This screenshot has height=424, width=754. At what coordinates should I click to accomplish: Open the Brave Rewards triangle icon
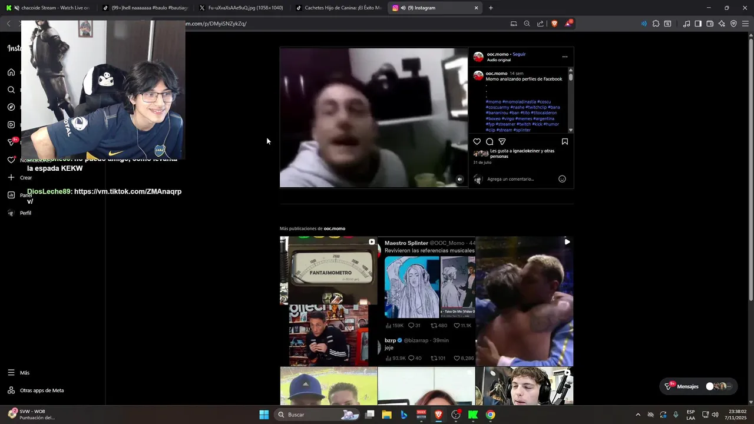[568, 24]
